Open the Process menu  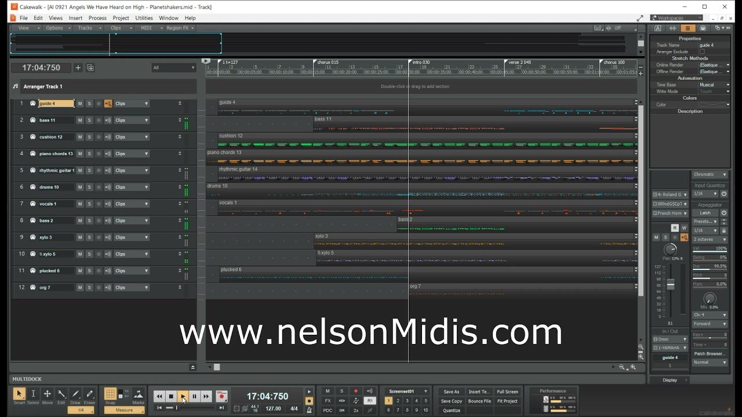[x=97, y=18]
